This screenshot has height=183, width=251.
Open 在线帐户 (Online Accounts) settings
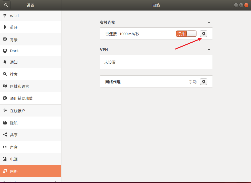coord(6,110)
